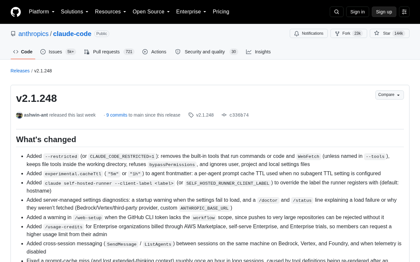Click the ANTHROPIC_BASE_URL code snippet
420x262 pixels.
tap(204, 208)
